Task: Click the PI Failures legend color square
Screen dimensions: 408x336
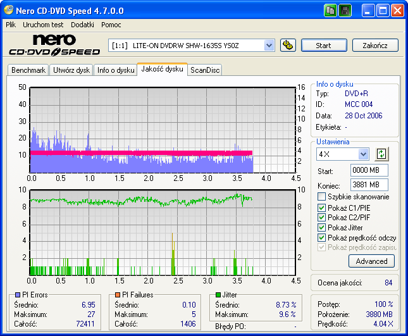Action: (118, 295)
